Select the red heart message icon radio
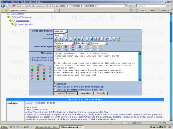173x129 pixels. pyautogui.click(x=55, y=50)
